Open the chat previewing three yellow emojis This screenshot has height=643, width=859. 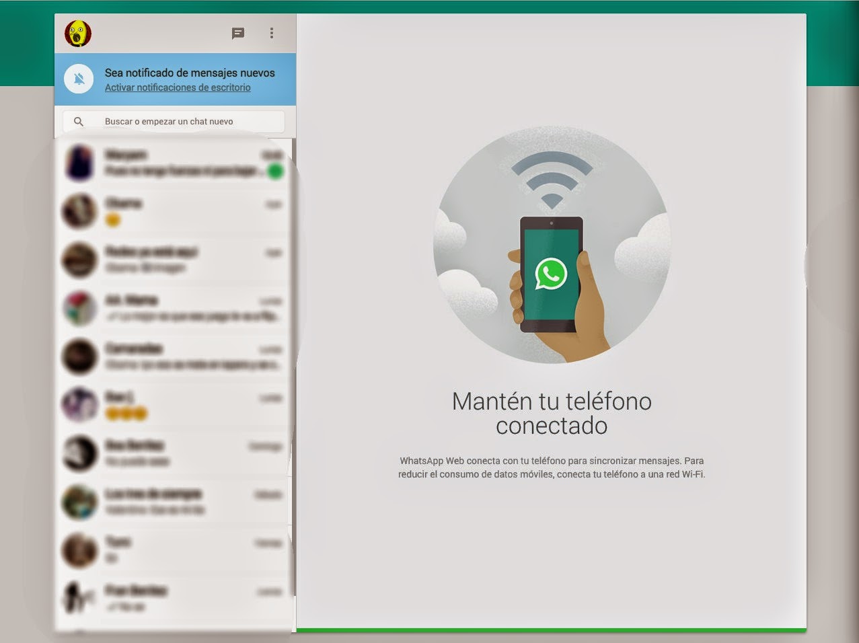click(174, 405)
